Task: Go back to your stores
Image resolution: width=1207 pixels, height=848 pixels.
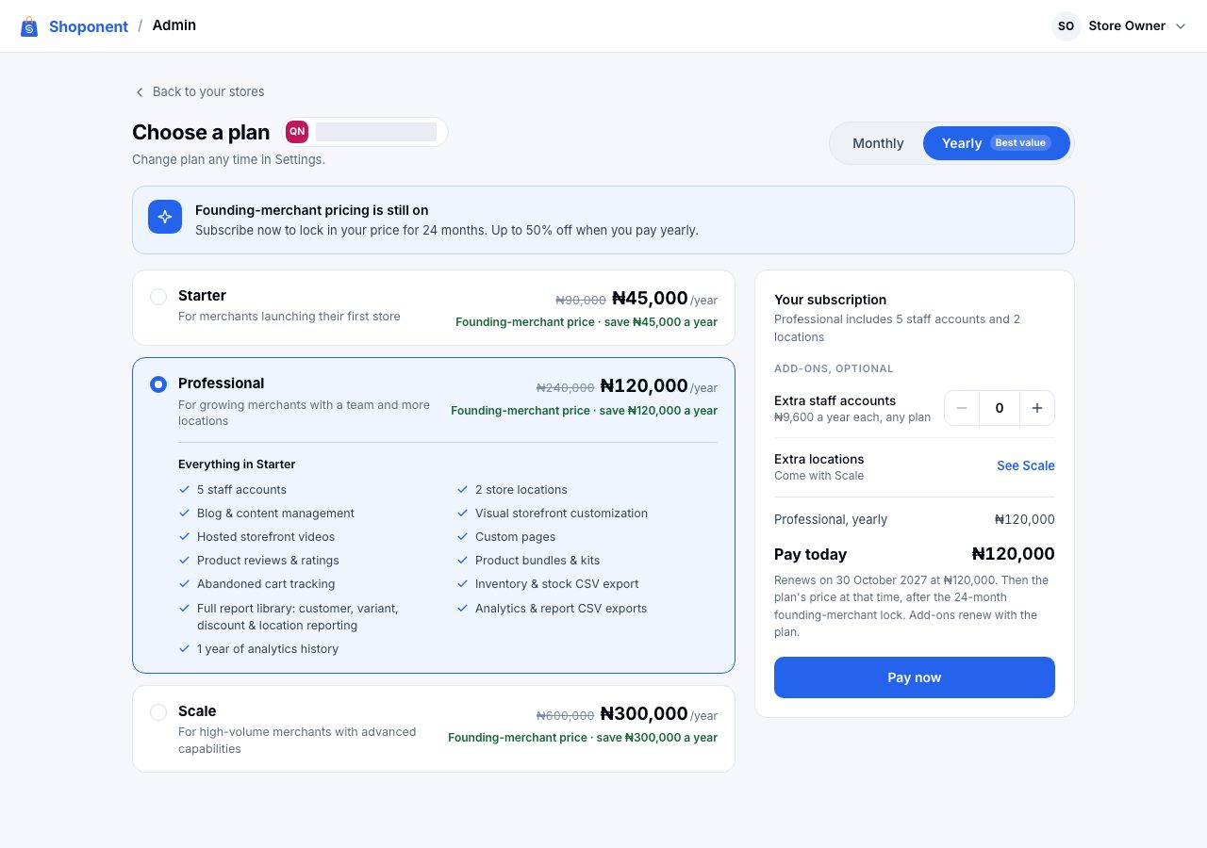Action: pos(199,91)
